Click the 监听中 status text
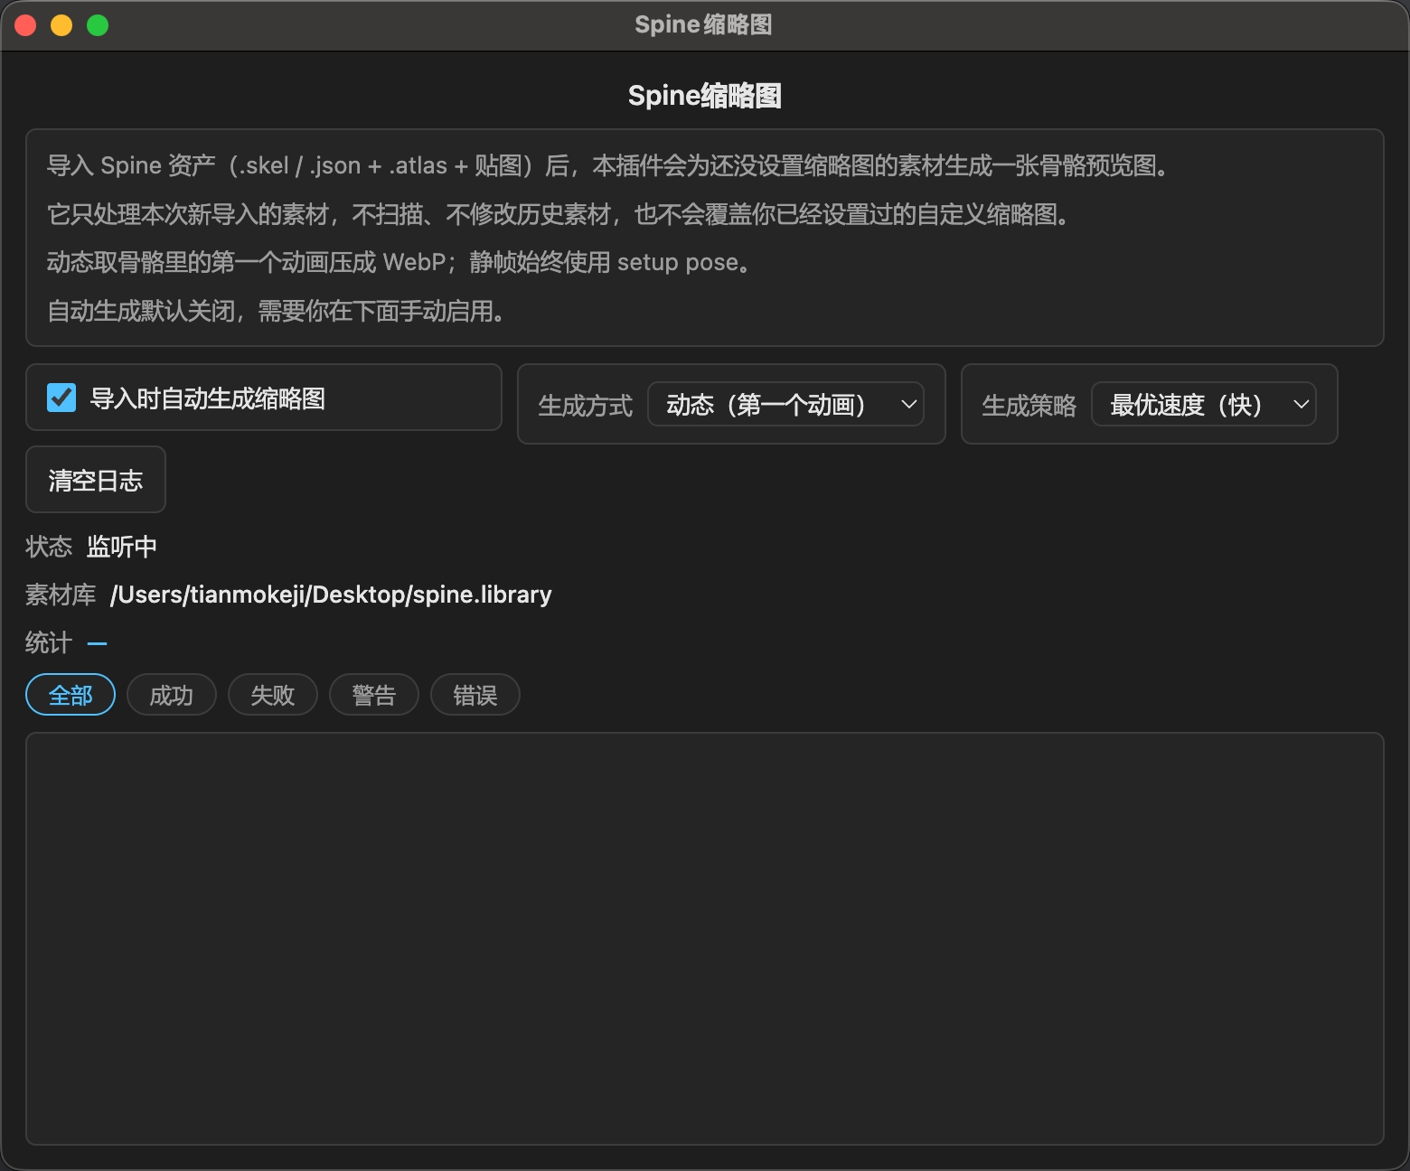 (x=122, y=547)
